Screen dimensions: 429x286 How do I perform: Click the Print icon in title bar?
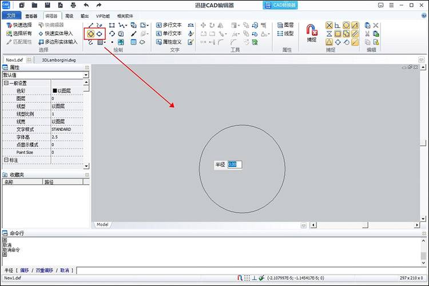coord(73,5)
